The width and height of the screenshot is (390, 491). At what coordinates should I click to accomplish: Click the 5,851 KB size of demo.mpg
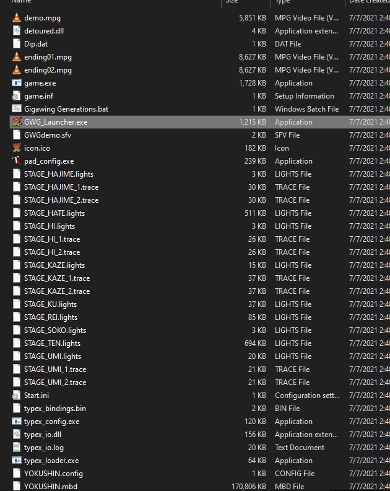253,18
